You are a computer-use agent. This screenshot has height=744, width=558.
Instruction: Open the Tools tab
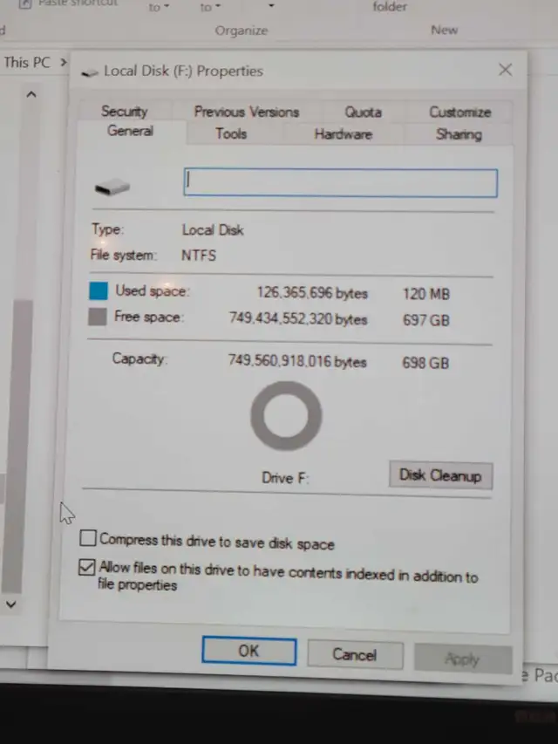click(231, 133)
